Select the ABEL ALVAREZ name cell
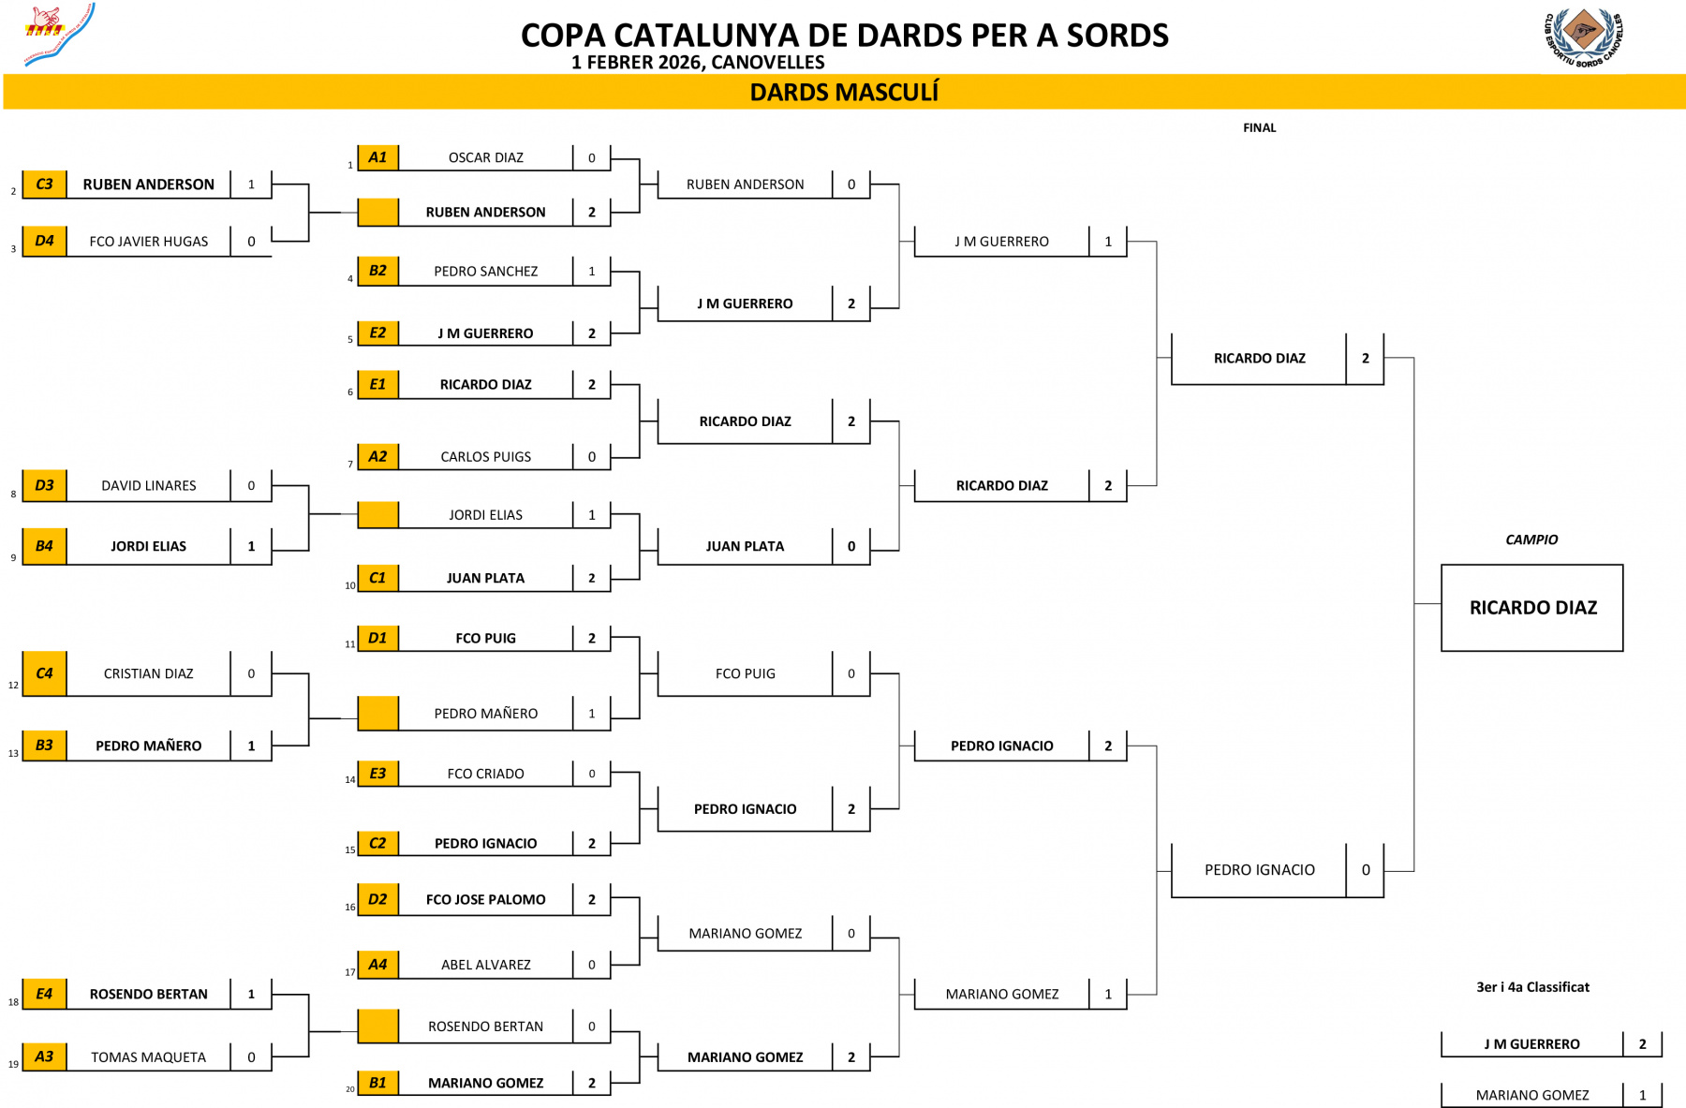The image size is (1686, 1108). 485,965
